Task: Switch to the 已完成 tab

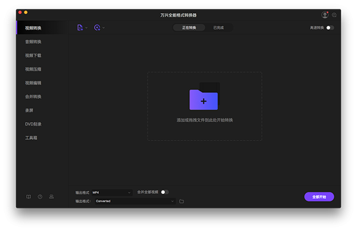Action: (218, 27)
